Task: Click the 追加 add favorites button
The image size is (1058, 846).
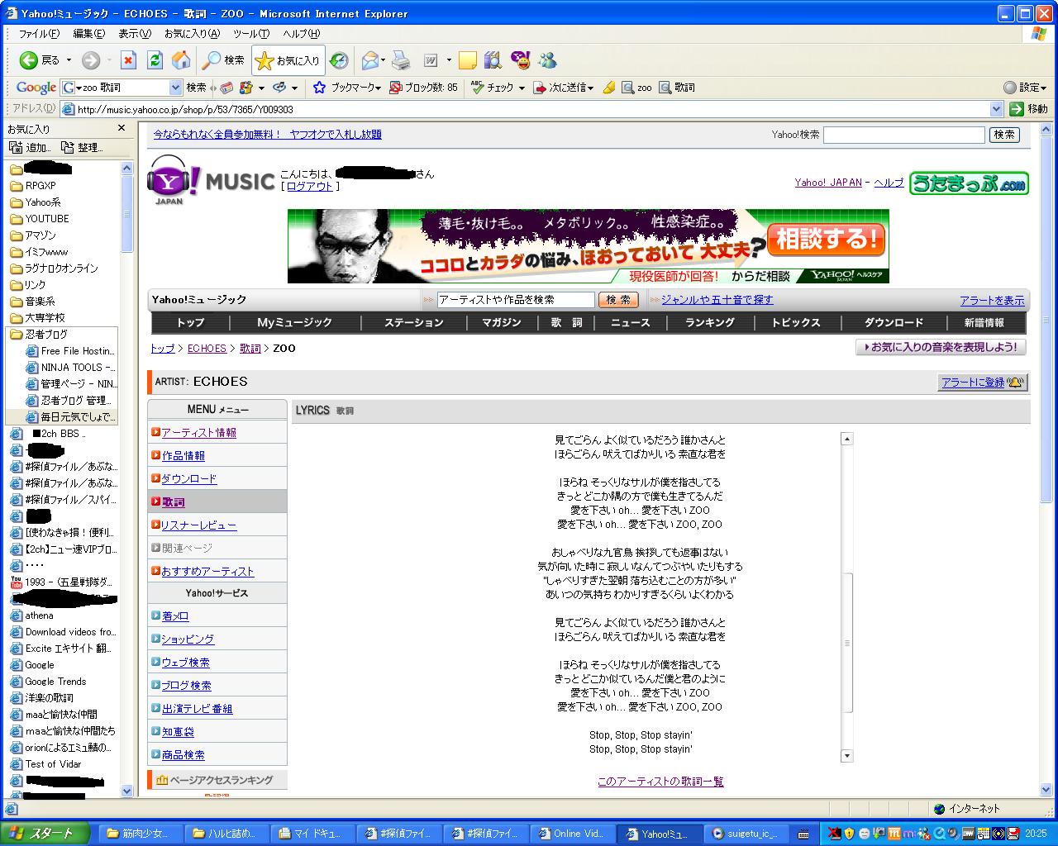Action: pos(31,148)
